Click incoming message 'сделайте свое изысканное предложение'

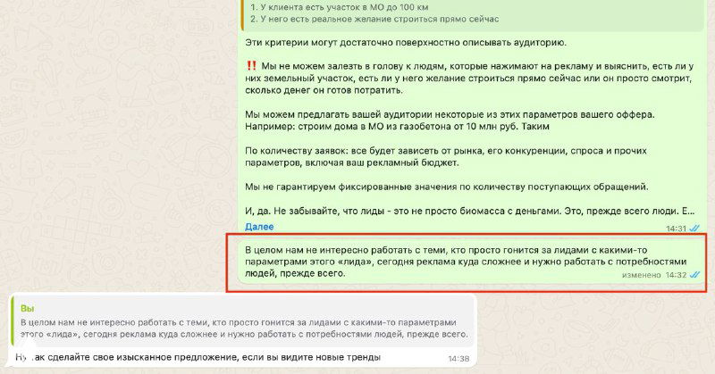[198, 357]
